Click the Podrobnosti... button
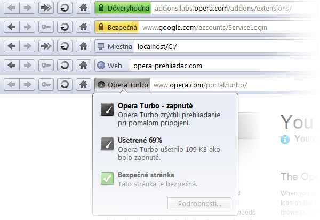Image resolution: width=320 pixels, height=220 pixels. tap(199, 203)
